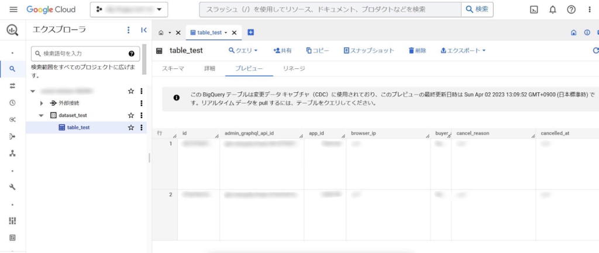
Task: Open the notifications bell
Action: [552, 9]
